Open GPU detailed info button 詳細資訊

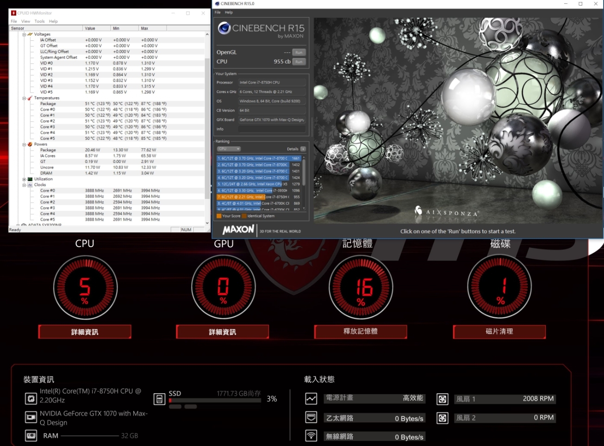click(223, 332)
